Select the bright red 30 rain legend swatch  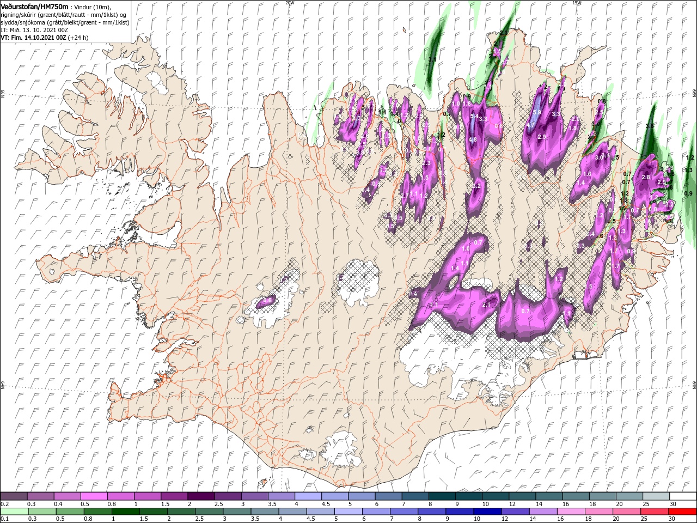[682, 512]
